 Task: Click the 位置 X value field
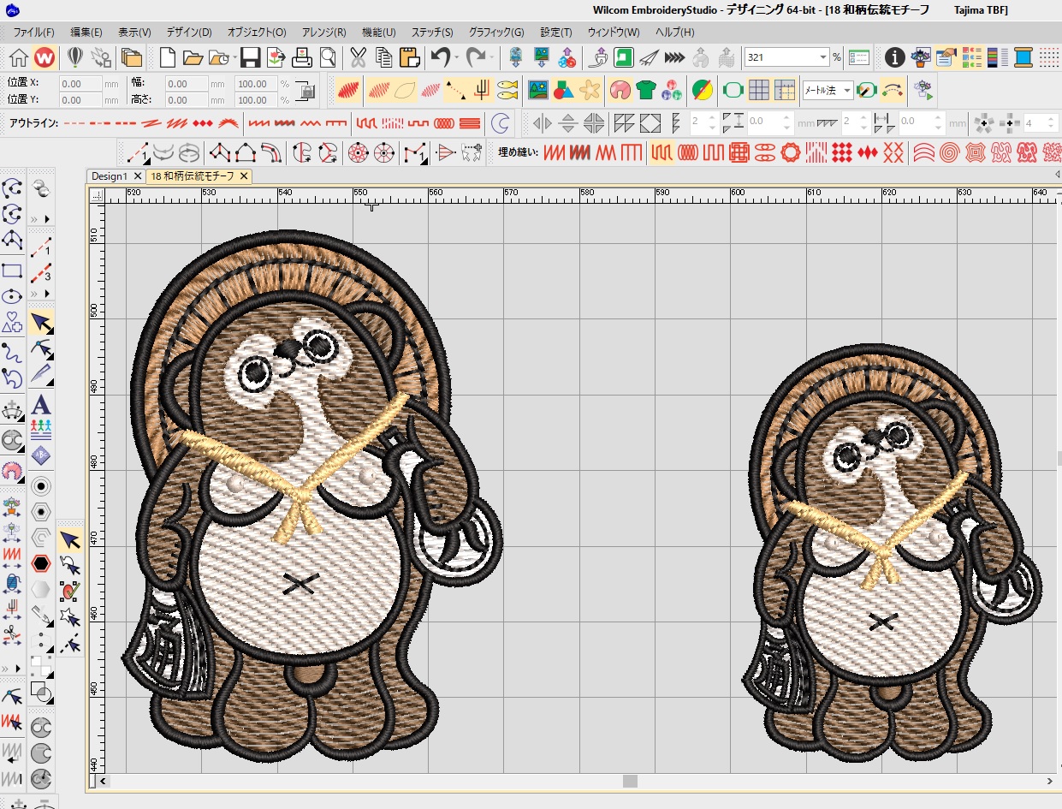pos(81,84)
